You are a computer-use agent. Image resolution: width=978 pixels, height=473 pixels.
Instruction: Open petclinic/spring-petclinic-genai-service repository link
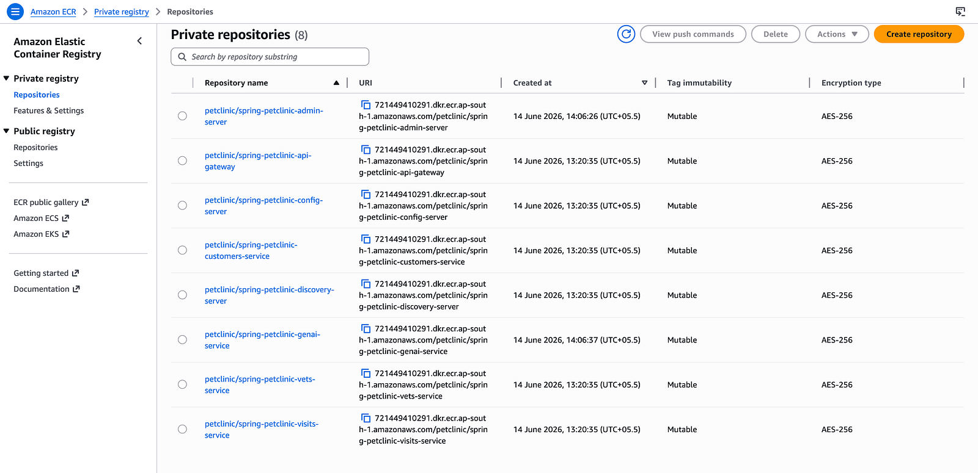(262, 340)
